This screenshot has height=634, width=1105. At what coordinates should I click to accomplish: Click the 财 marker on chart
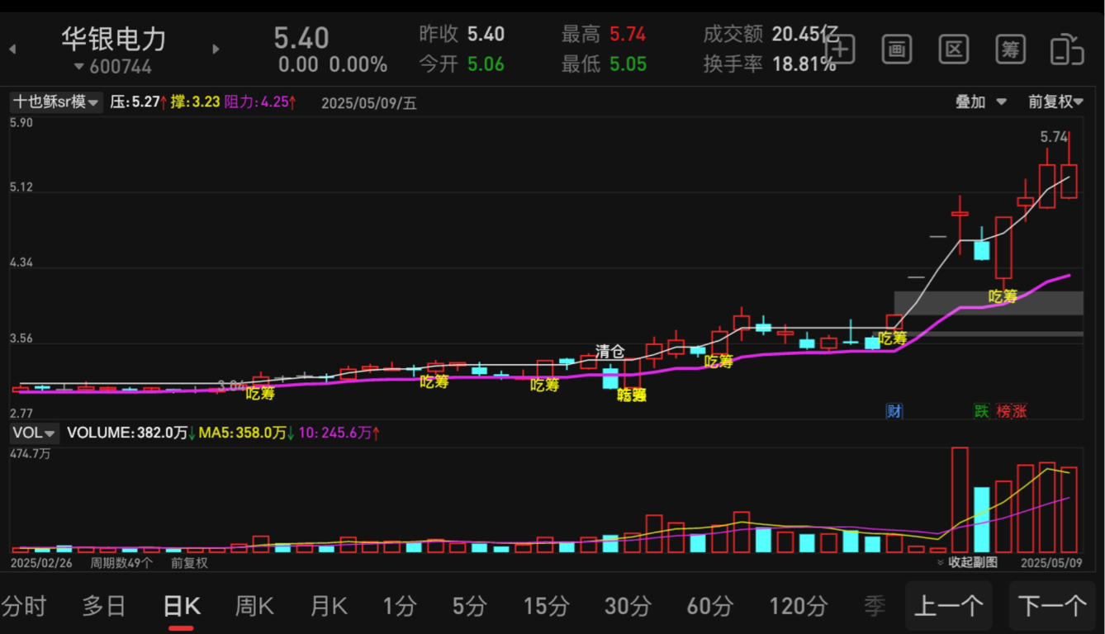(894, 410)
